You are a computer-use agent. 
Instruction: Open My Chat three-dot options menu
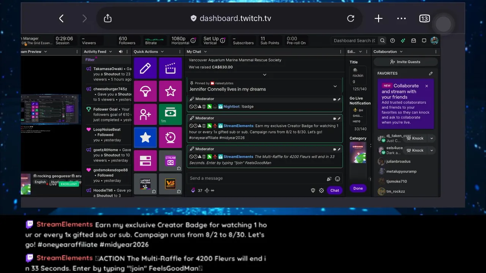[x=341, y=52]
